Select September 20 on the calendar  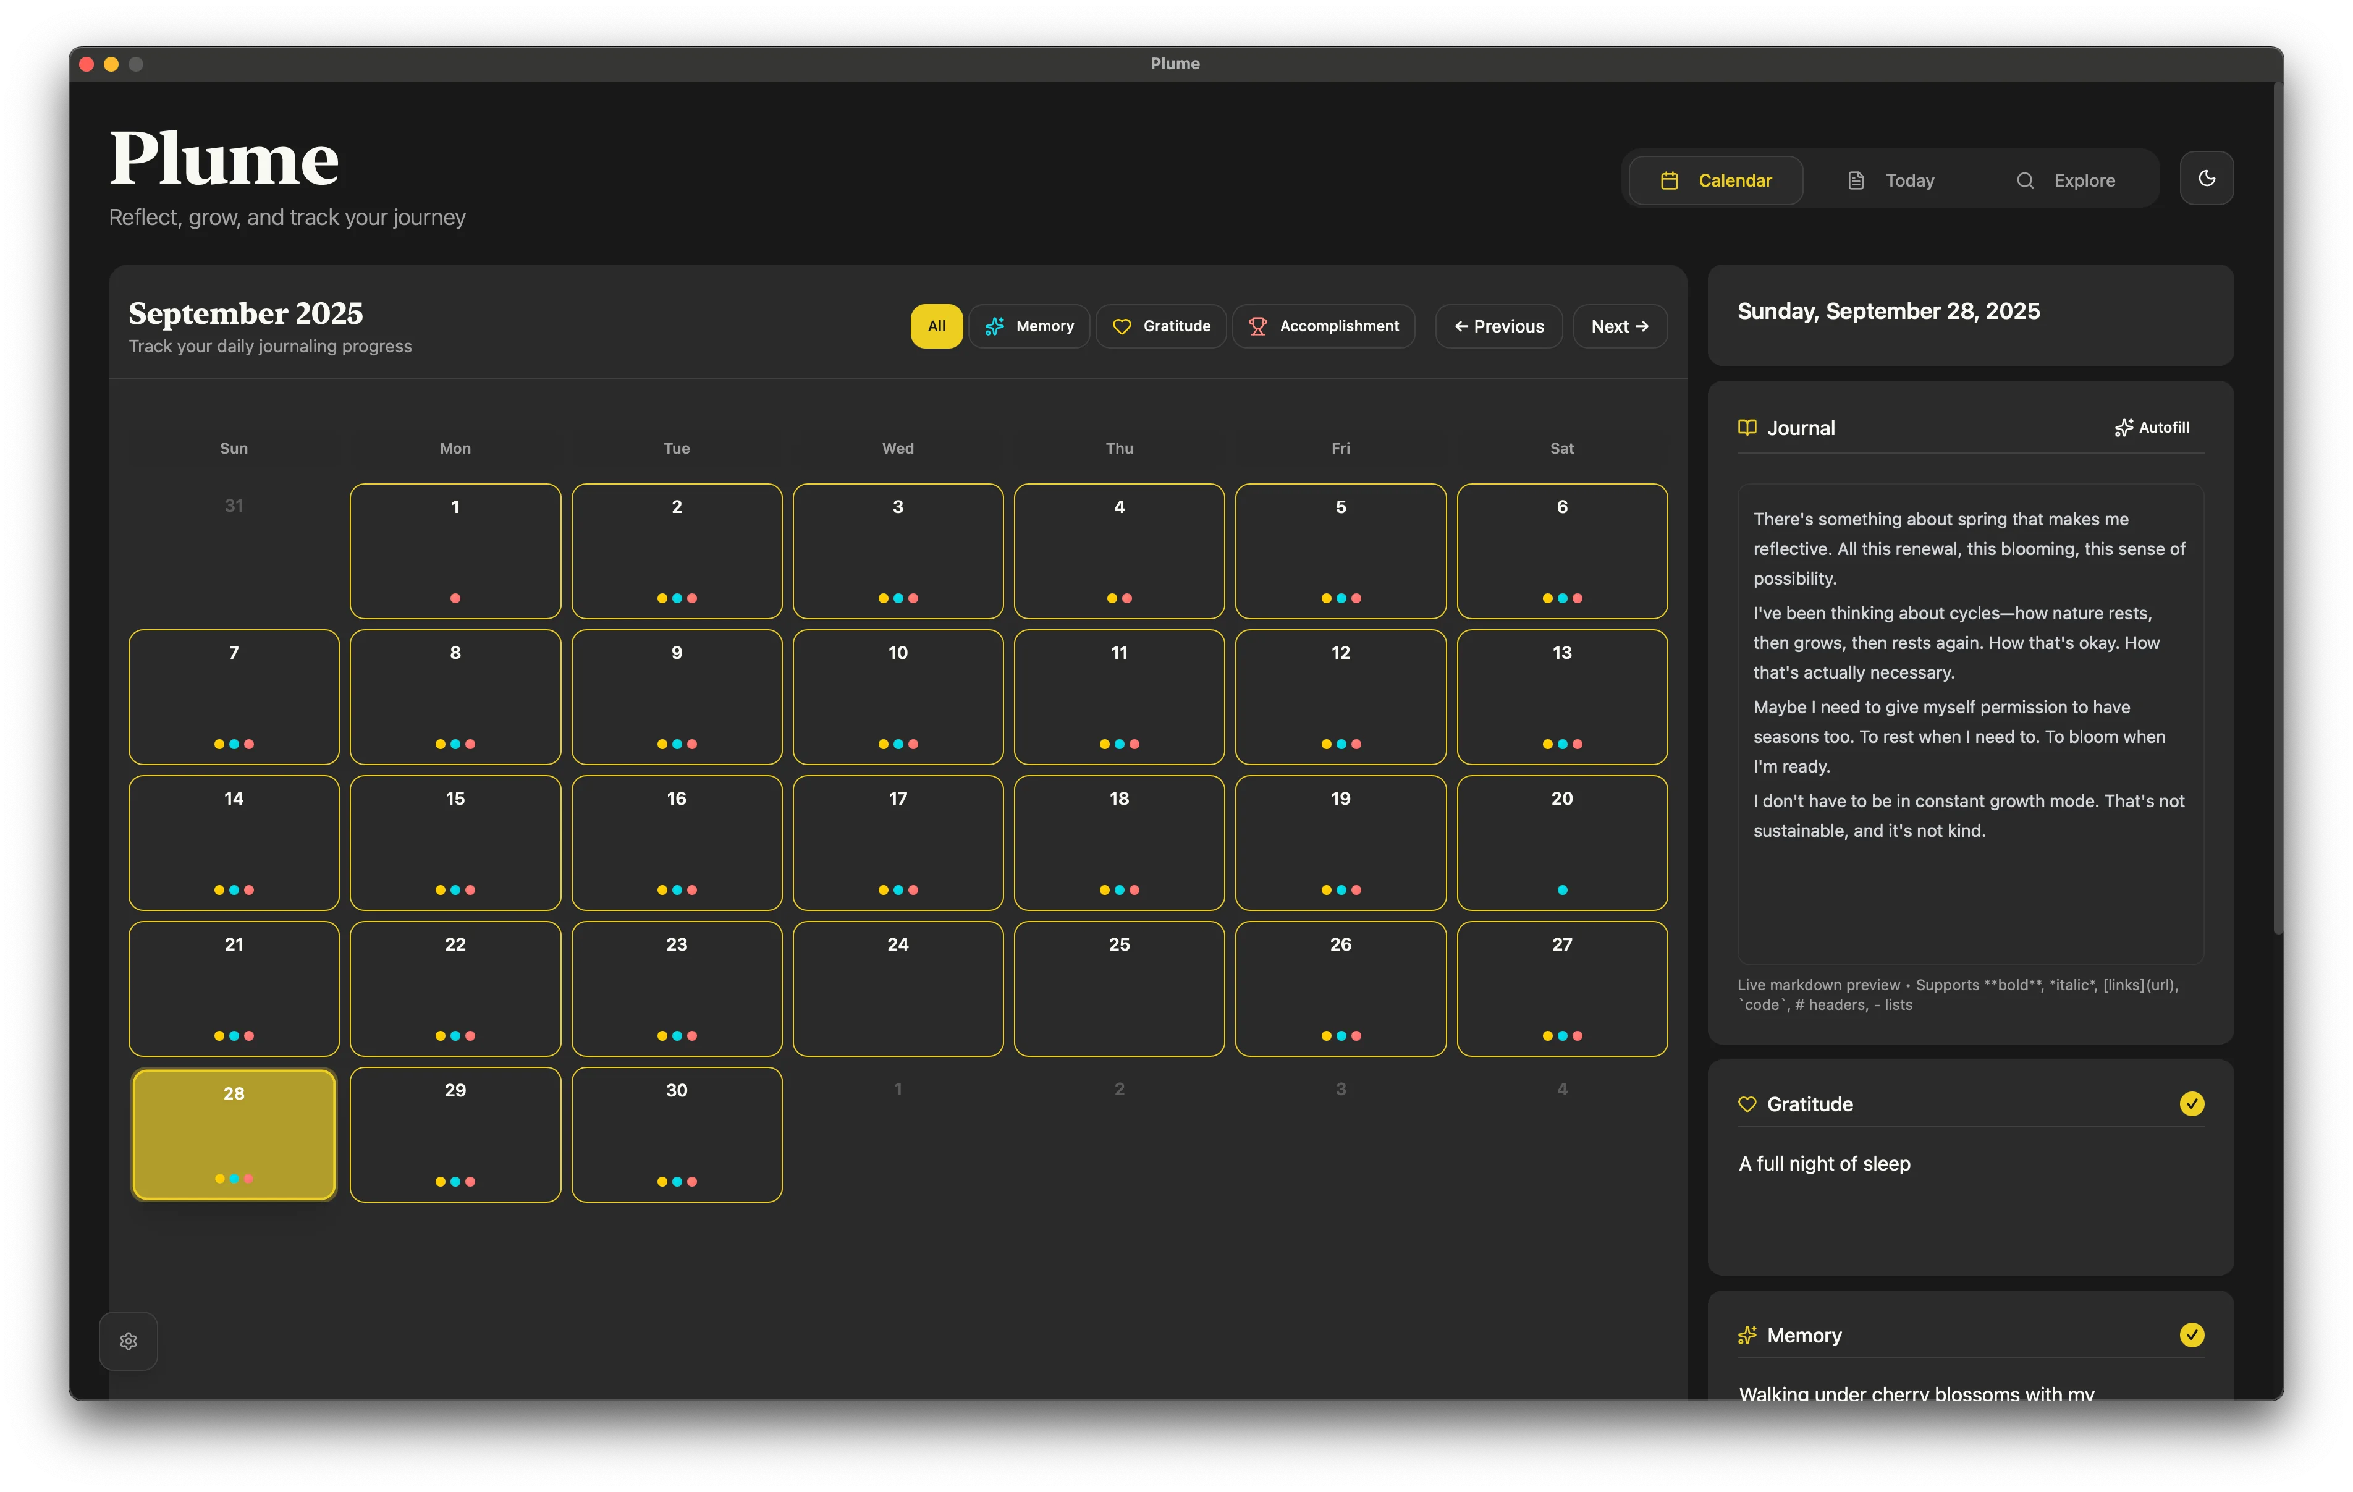click(1561, 842)
